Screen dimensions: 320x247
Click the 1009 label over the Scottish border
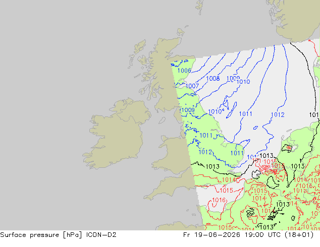pyautogui.click(x=188, y=110)
